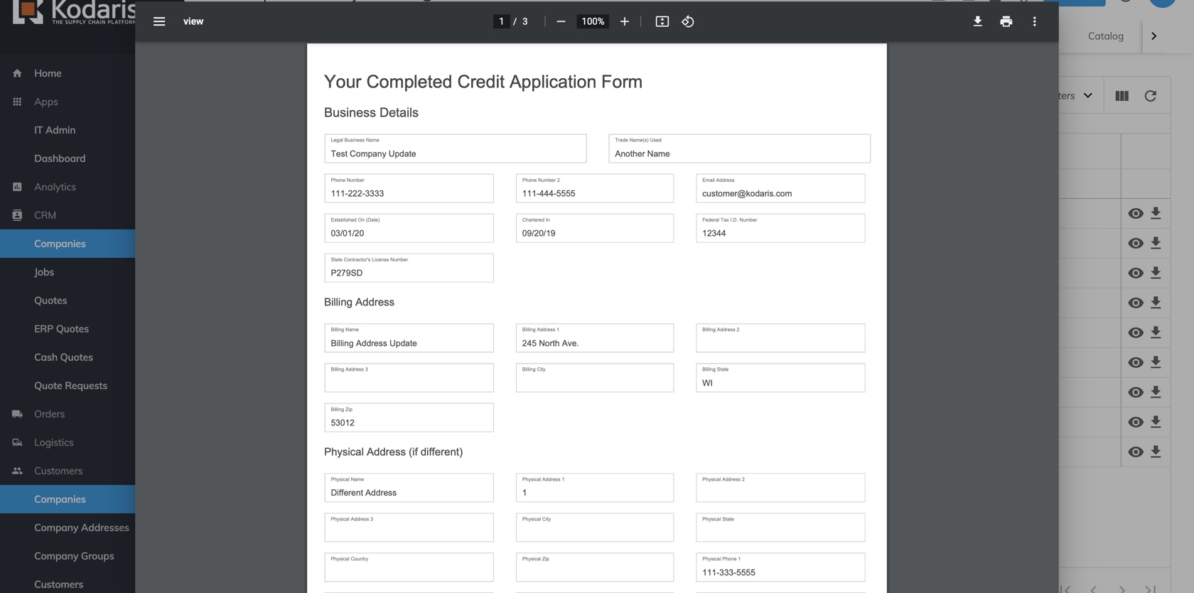Viewport: 1194px width, 593px height.
Task: Click the Customers people icon
Action: pyautogui.click(x=17, y=471)
